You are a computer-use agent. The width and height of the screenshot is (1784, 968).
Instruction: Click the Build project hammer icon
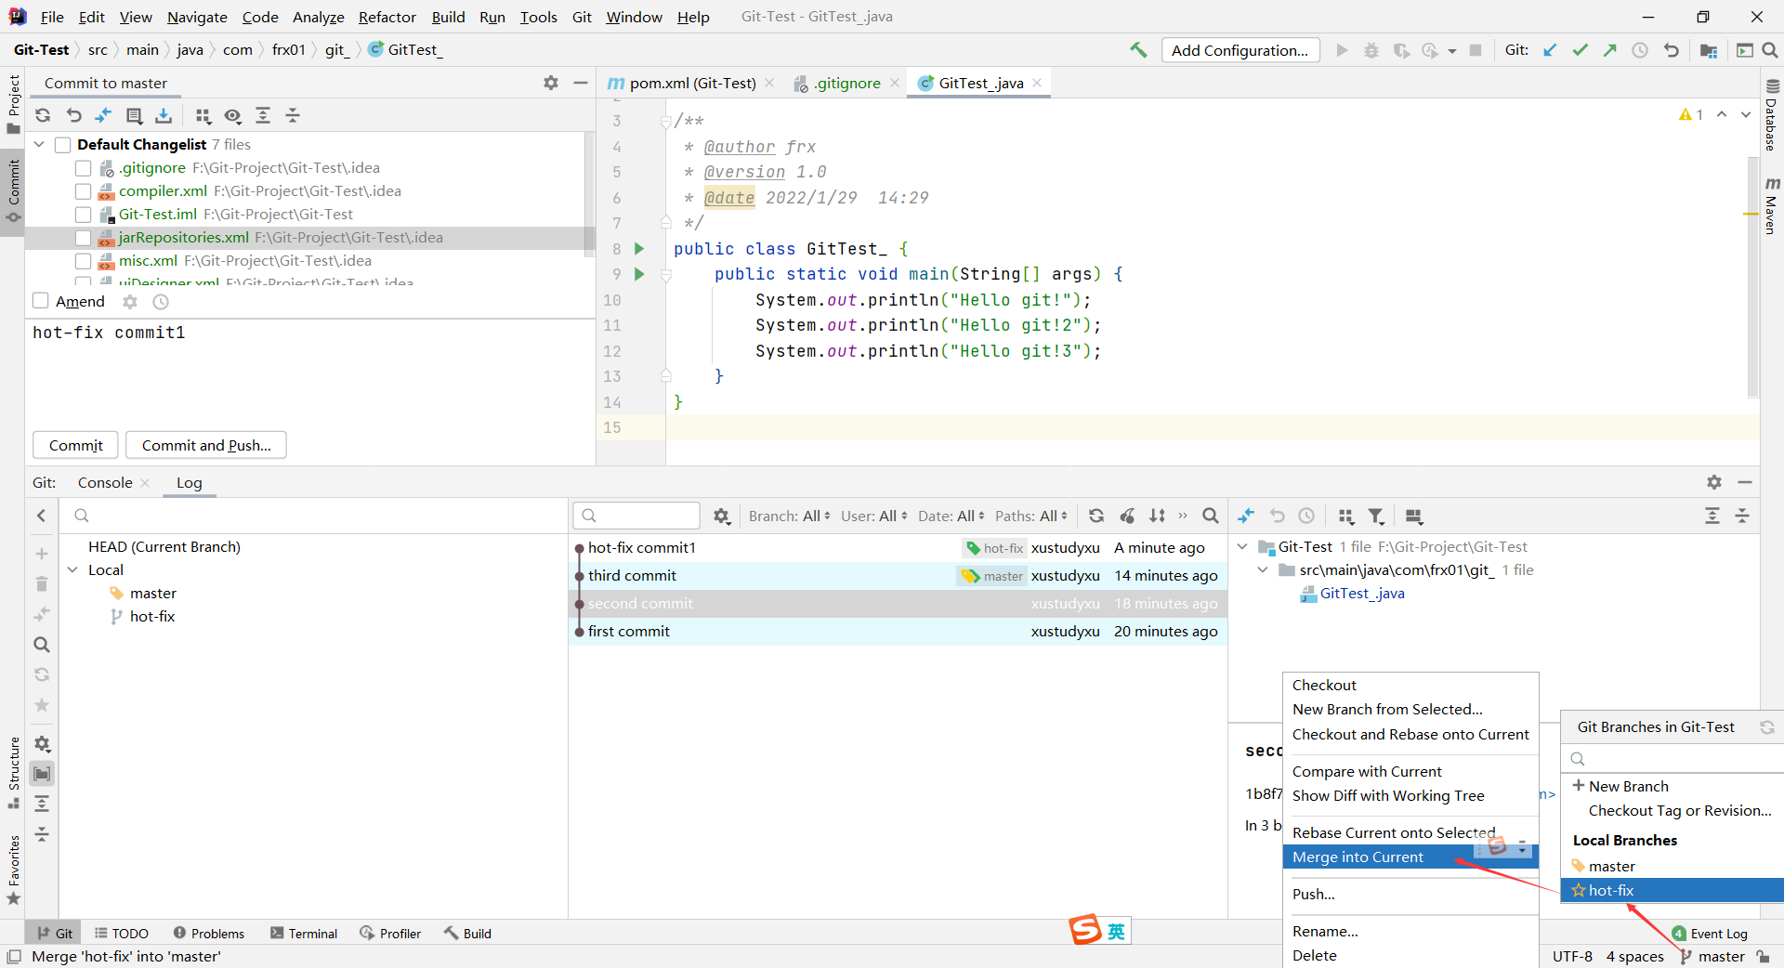tap(1138, 50)
